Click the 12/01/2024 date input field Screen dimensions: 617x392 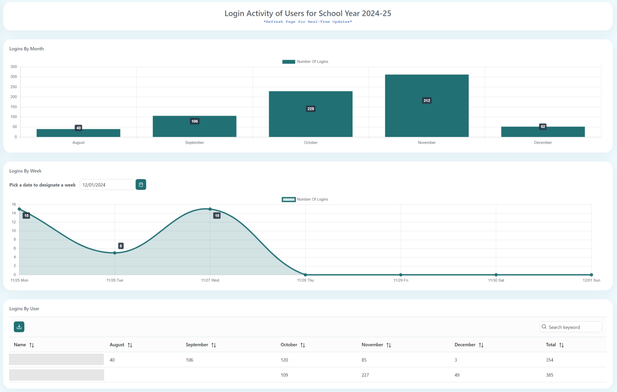coord(107,184)
